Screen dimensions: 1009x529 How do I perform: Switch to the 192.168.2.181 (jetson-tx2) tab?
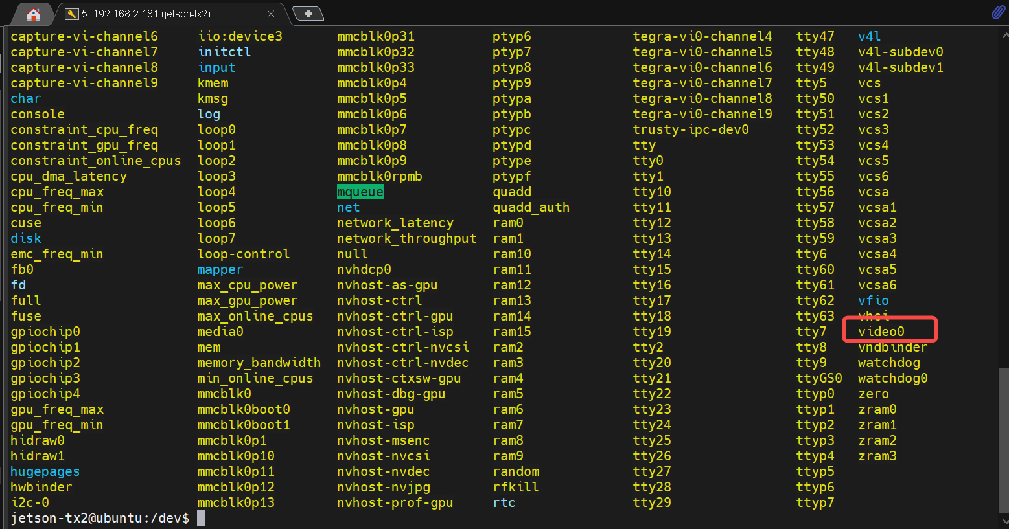coord(146,14)
